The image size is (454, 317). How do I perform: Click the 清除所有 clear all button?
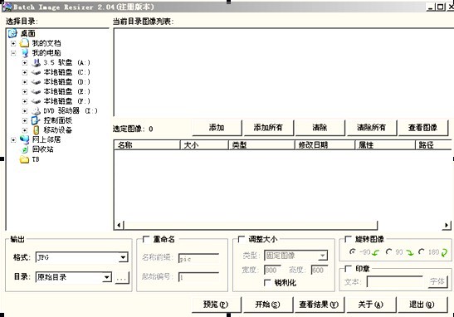371,128
